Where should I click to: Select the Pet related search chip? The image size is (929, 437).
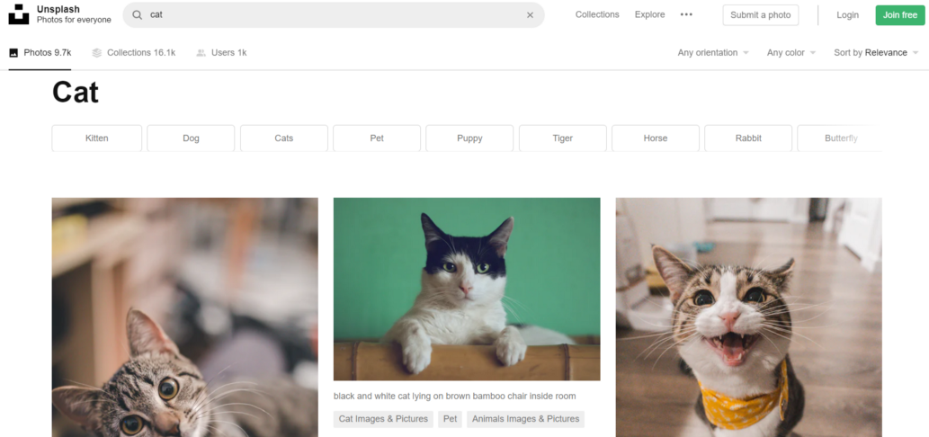(377, 138)
